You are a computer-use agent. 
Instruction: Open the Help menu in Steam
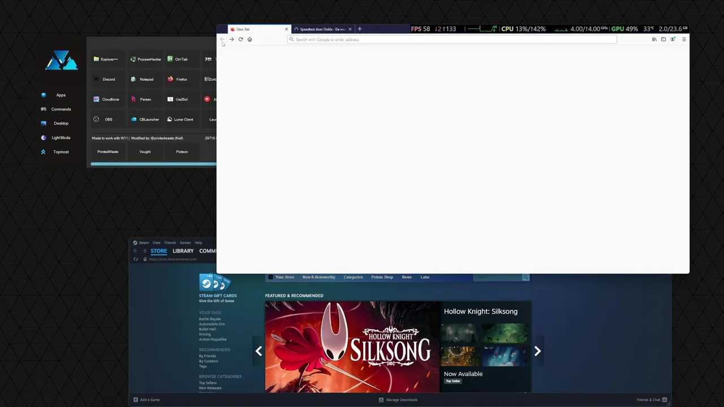point(198,243)
